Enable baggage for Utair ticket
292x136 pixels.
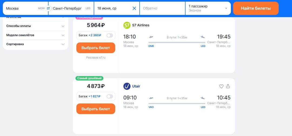[x=109, y=96]
